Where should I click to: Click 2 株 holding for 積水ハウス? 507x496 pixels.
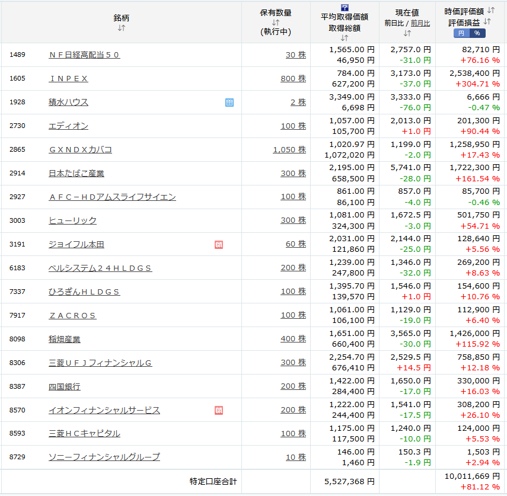click(x=298, y=102)
